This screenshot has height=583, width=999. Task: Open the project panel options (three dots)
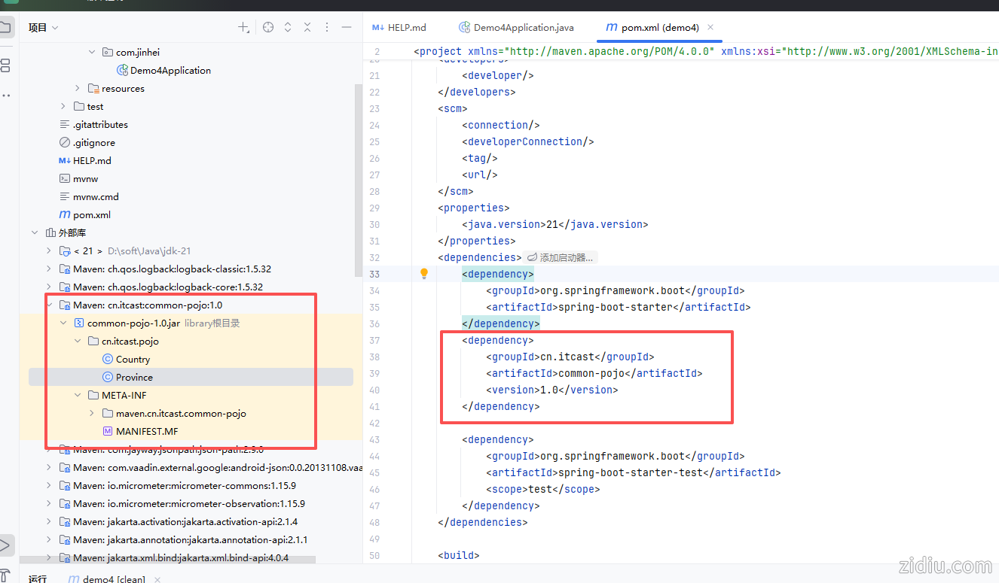point(327,28)
